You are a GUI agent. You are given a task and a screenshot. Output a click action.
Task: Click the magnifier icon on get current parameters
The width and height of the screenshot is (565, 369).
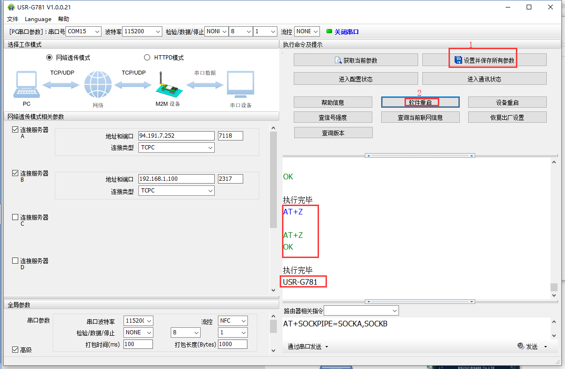338,60
